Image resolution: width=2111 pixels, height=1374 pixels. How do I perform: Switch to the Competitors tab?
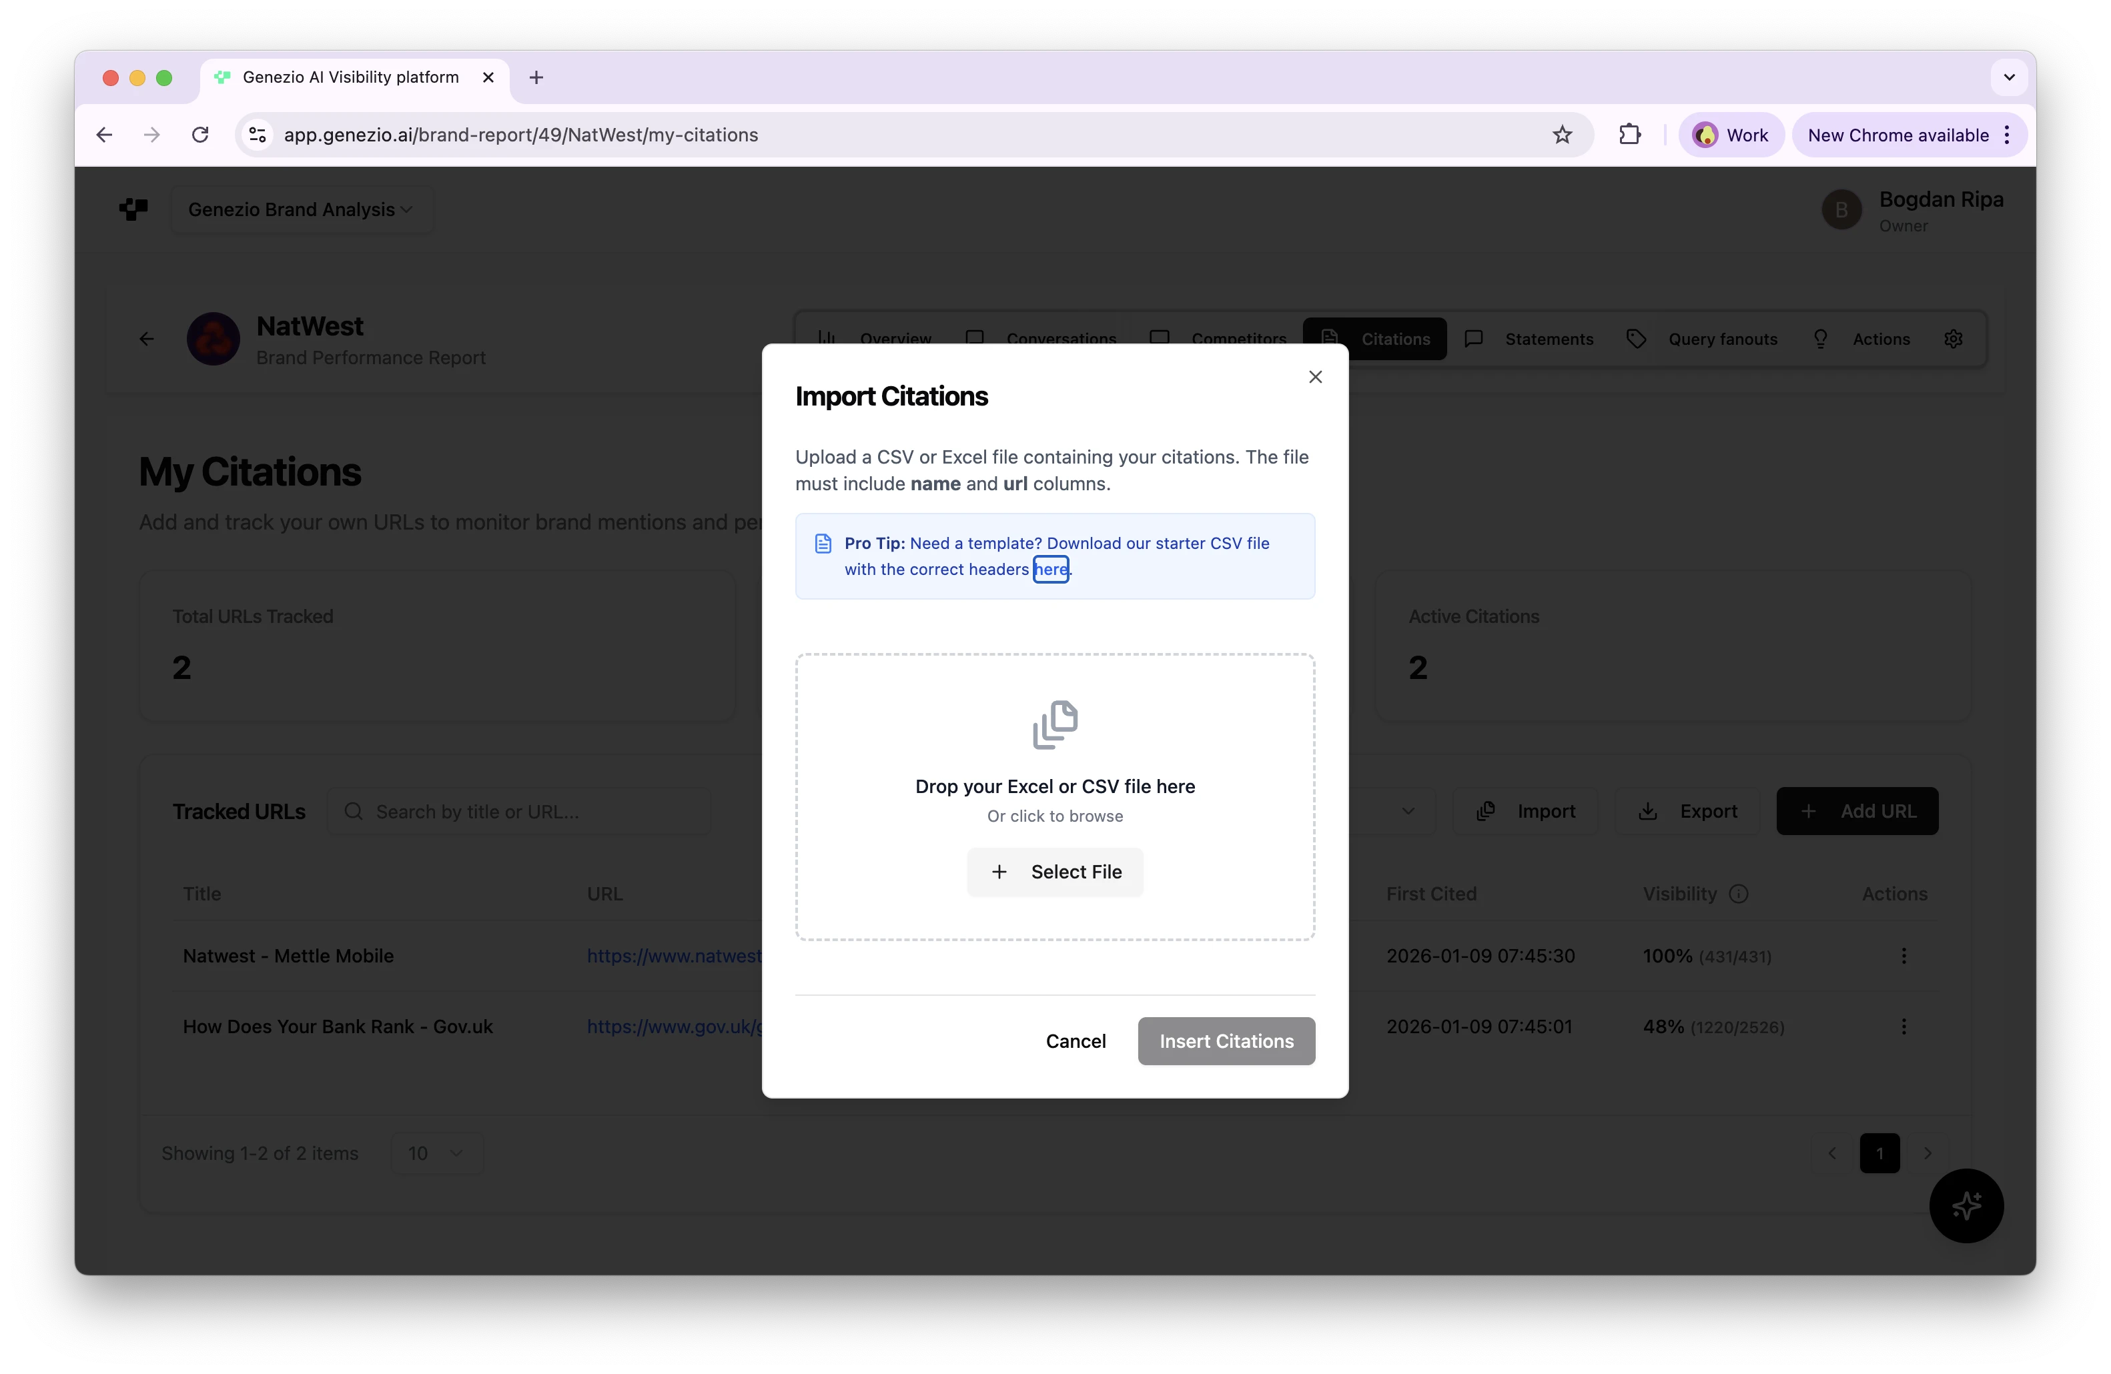1218,339
